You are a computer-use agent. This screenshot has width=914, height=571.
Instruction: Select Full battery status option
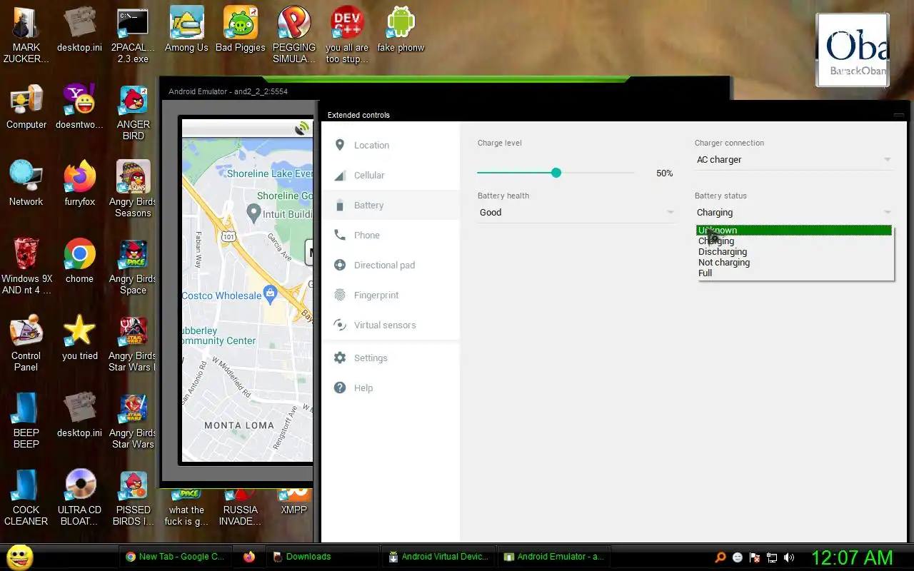795,273
